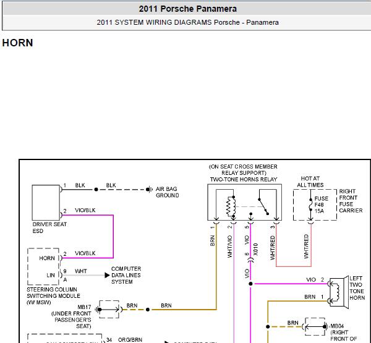Click the MB04 ground connector symbol
The height and width of the screenshot is (343, 371).
(x=315, y=327)
